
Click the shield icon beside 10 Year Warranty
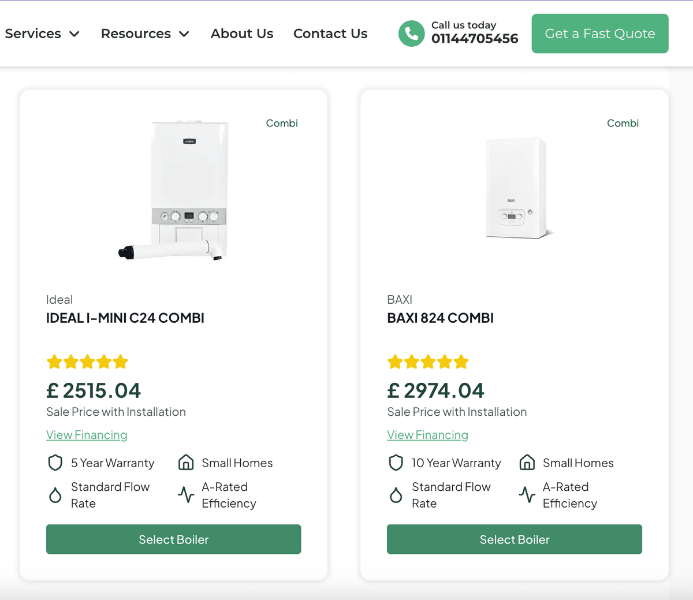(396, 463)
